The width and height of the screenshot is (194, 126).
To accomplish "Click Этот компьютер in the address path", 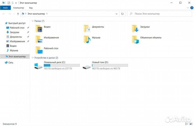I will point(36,14).
